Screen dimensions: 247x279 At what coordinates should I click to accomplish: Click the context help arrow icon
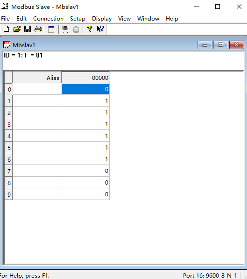click(100, 29)
